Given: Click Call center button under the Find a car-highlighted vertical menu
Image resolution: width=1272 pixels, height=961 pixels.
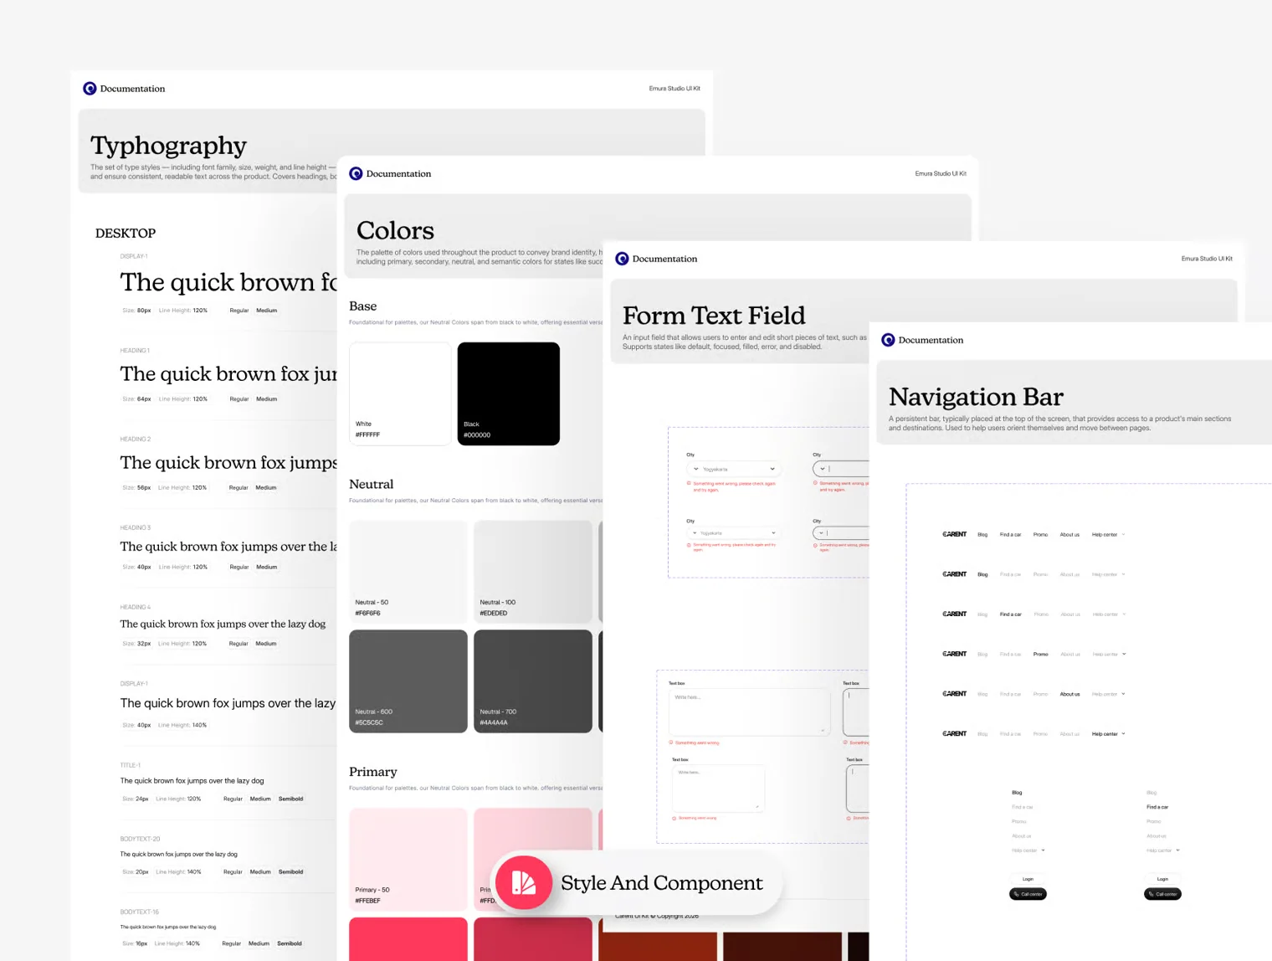Looking at the screenshot, I should 1162,894.
